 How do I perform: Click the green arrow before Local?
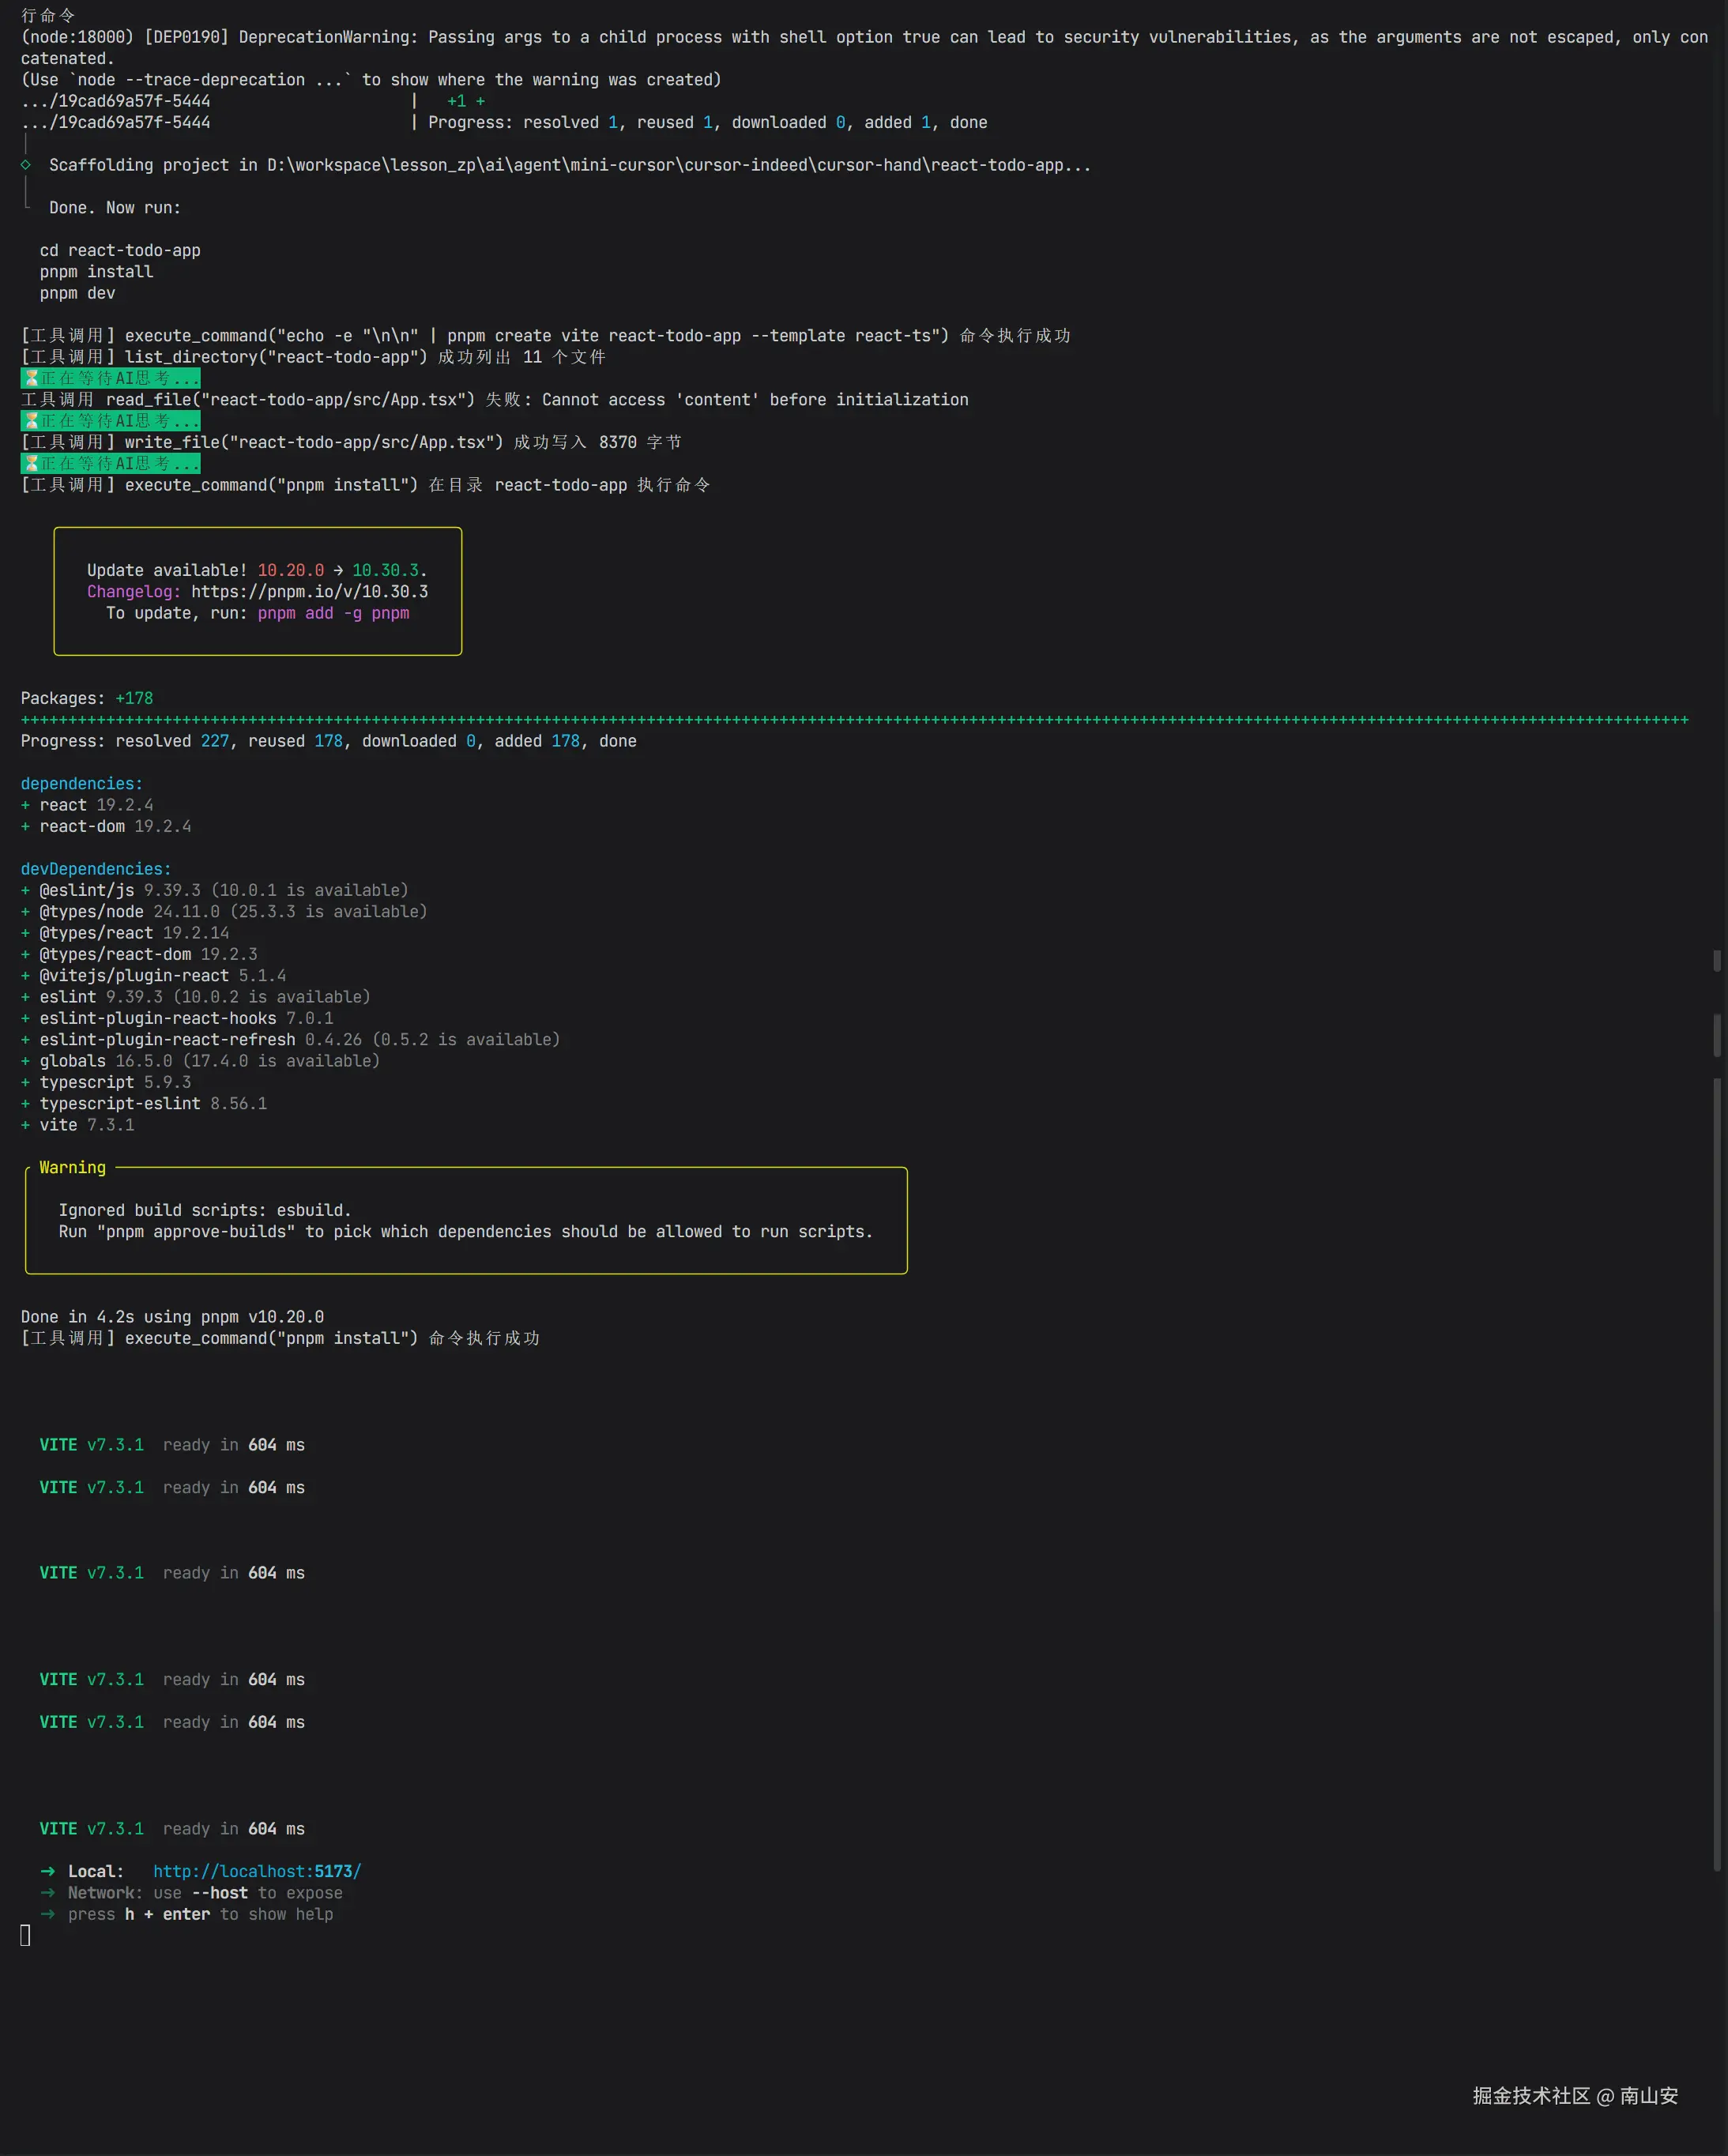[x=48, y=1871]
